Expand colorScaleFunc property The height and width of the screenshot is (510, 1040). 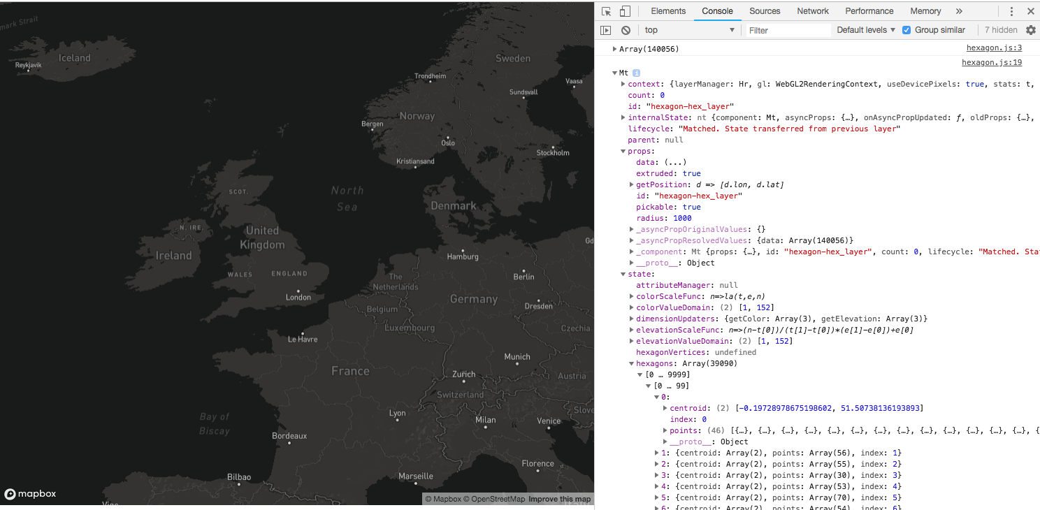(631, 296)
